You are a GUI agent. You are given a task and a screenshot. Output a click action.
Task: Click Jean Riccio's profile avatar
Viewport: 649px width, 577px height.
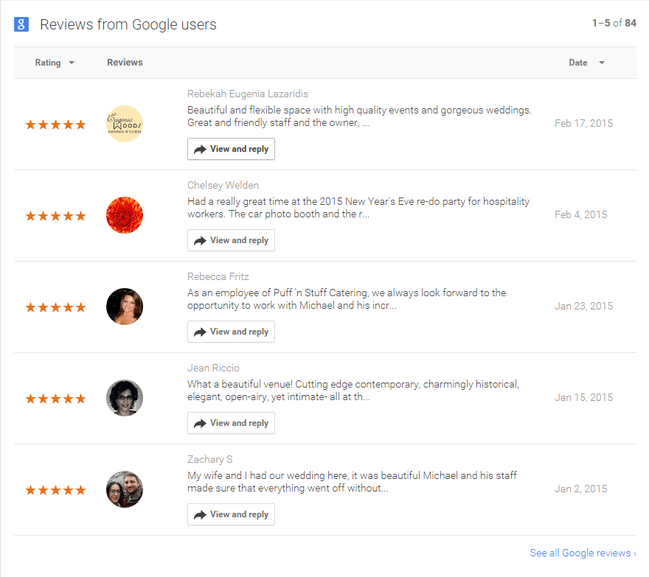coord(125,398)
